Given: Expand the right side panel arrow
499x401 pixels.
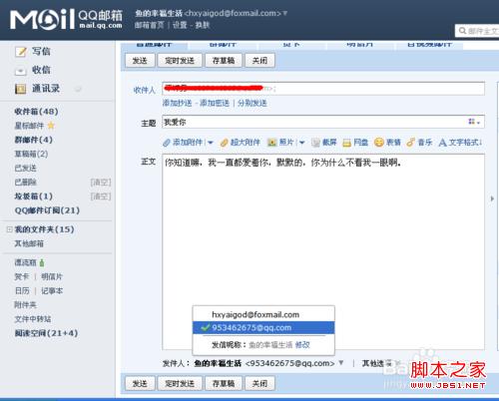Looking at the screenshot, I should point(492,199).
